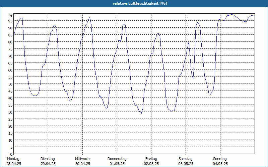Screen dimensions: 268x167
Task: Select the date '04.05.25'
Action: tap(220, 164)
